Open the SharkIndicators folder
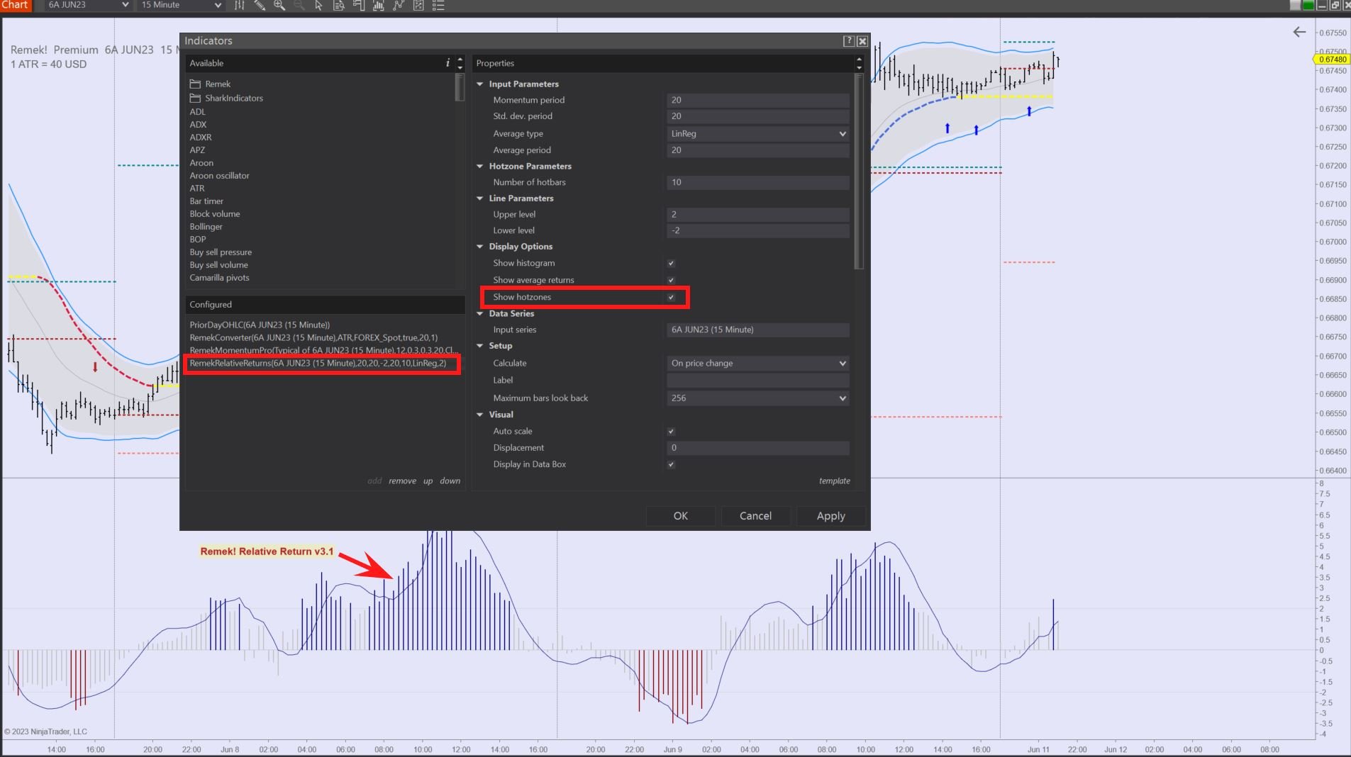The image size is (1351, 757). (x=226, y=98)
